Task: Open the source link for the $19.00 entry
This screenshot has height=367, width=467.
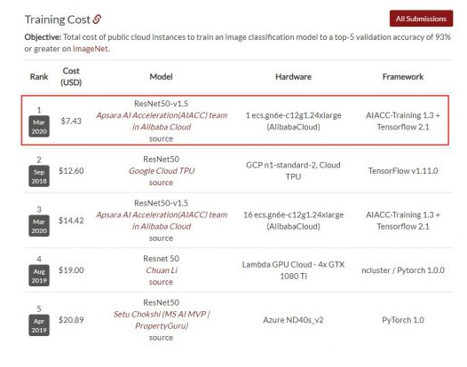Action: pyautogui.click(x=161, y=282)
